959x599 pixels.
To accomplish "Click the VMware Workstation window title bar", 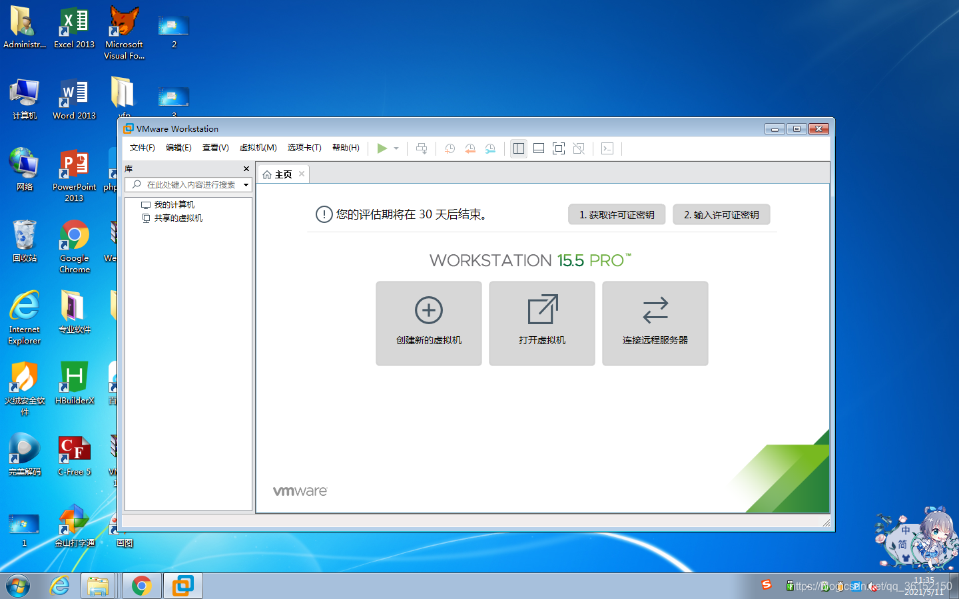I will click(443, 128).
